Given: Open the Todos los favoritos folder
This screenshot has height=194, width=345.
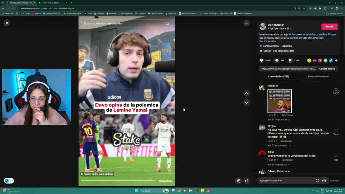Looking at the screenshot, I should 335,13.
